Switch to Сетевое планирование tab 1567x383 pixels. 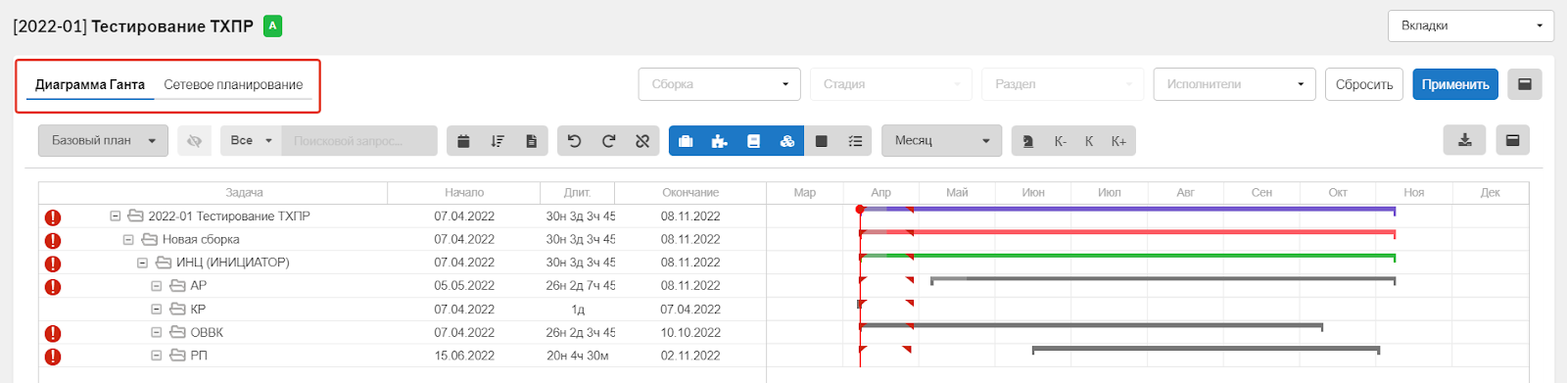click(233, 84)
